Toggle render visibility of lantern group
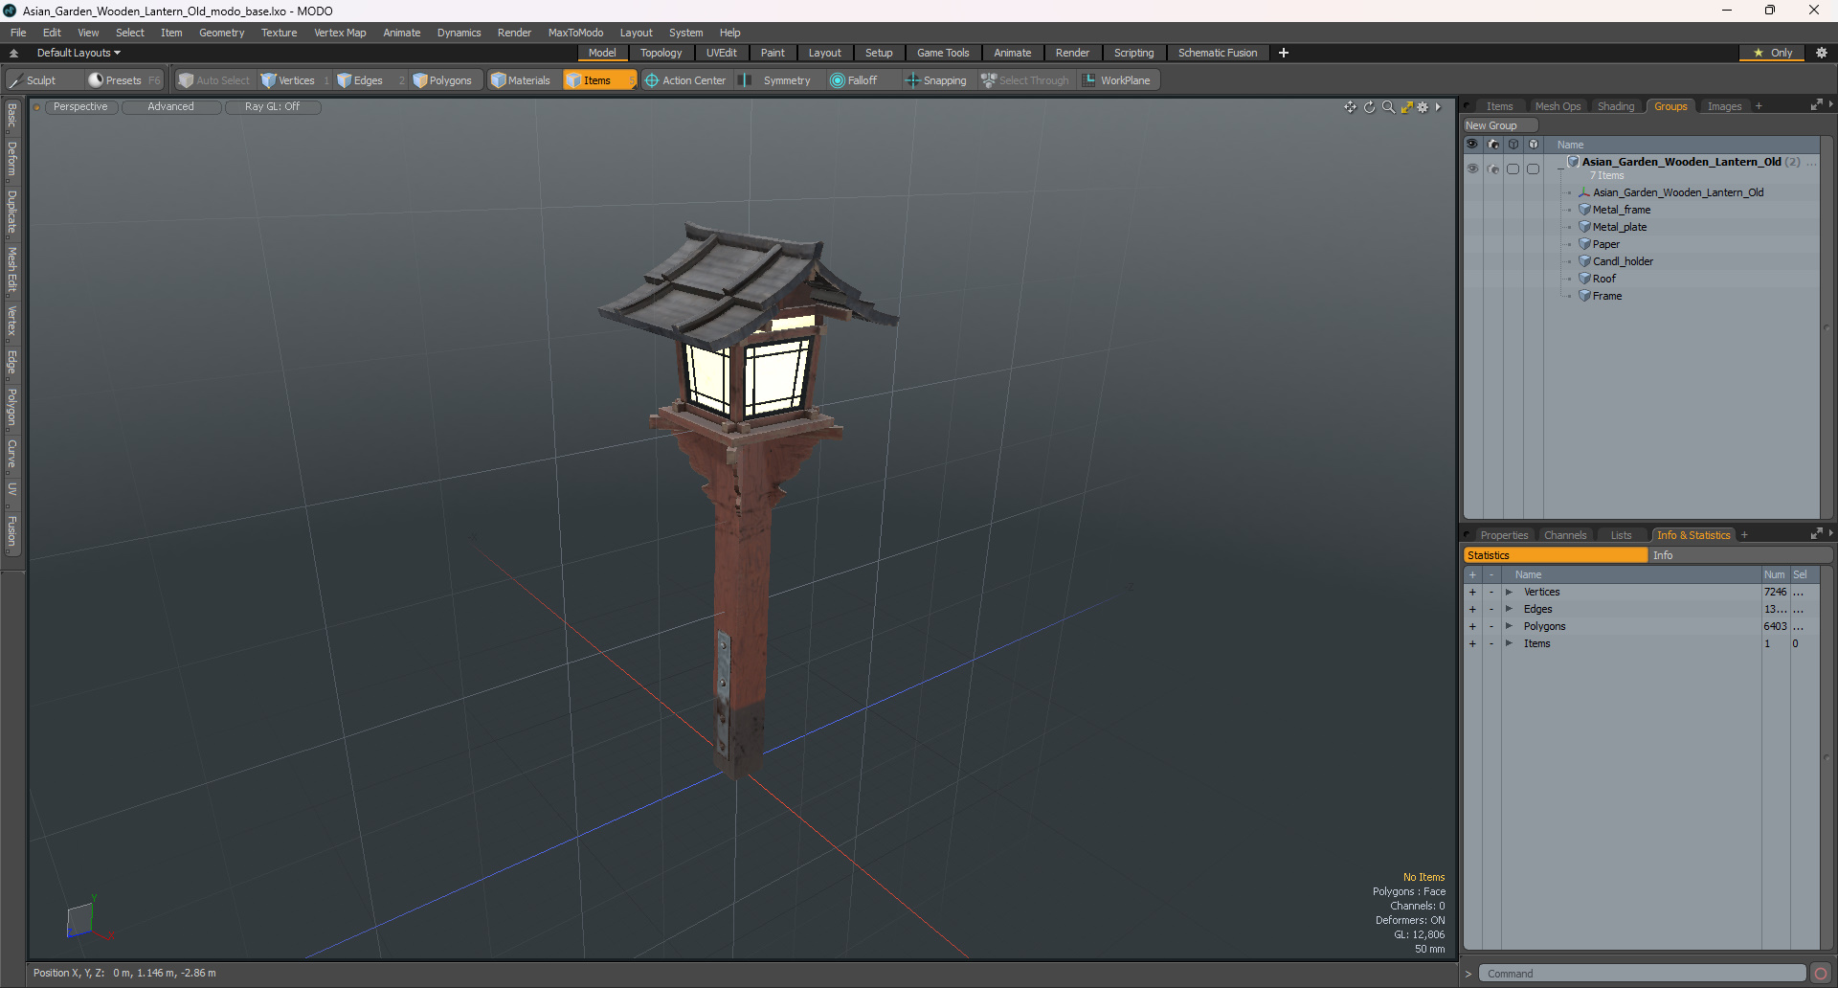1838x988 pixels. click(x=1493, y=168)
